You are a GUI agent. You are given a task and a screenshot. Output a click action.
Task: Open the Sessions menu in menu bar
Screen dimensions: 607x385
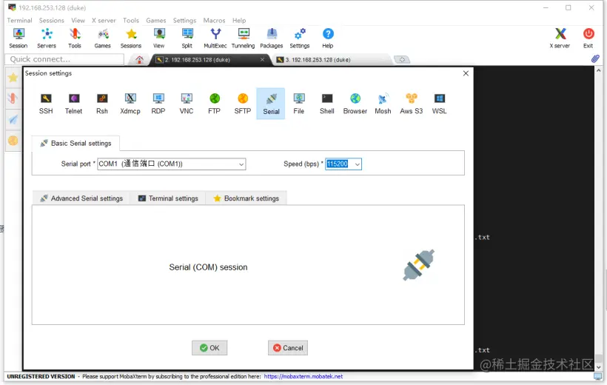pos(52,20)
